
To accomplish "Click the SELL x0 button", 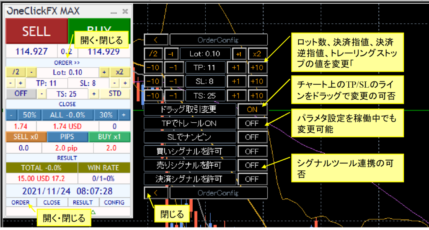I will click(x=26, y=137).
